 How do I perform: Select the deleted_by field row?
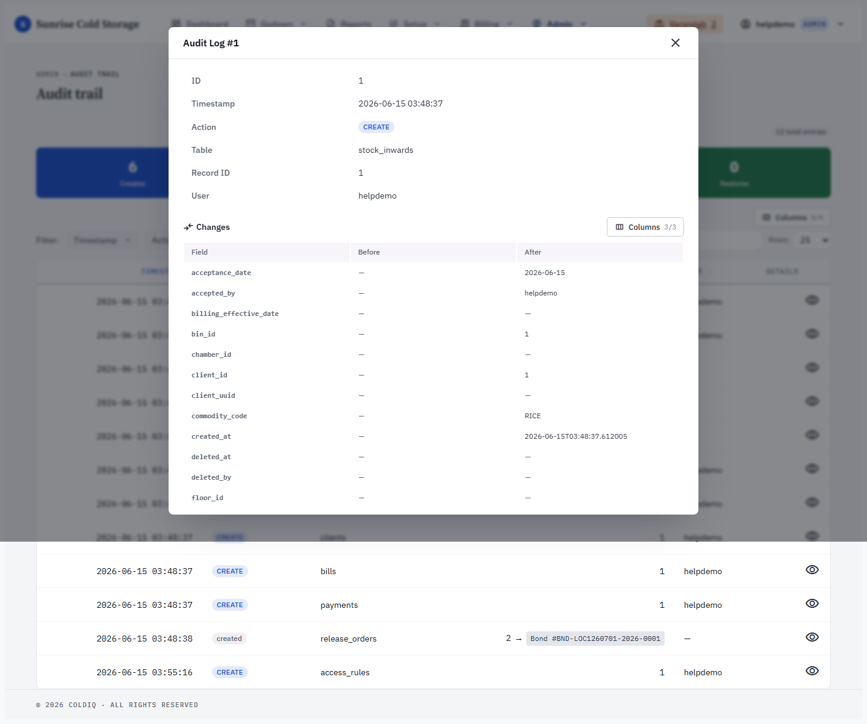point(433,477)
